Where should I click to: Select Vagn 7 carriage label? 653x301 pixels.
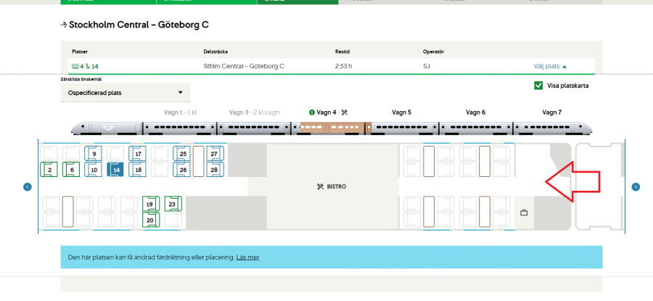(x=551, y=112)
